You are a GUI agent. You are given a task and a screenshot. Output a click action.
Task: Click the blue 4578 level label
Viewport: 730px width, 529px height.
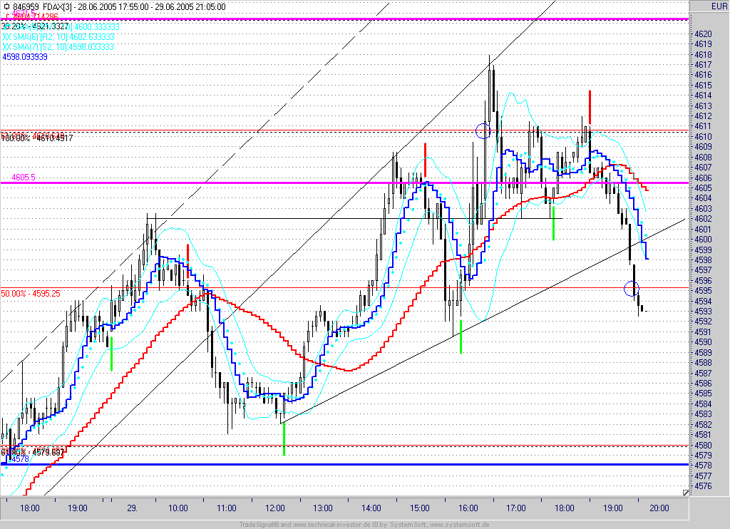(x=20, y=459)
